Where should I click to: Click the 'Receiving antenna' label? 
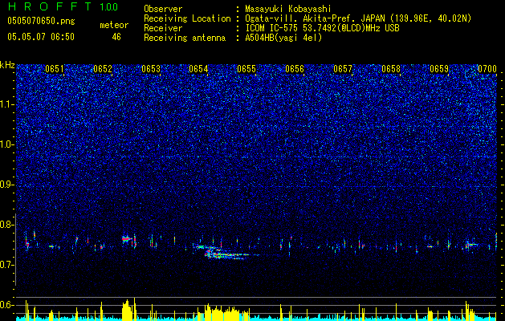185,38
